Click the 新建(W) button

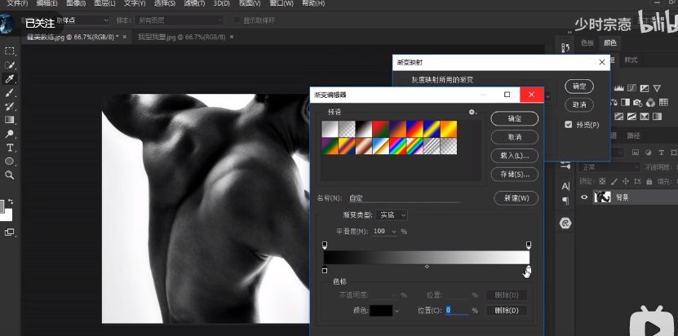coord(516,198)
